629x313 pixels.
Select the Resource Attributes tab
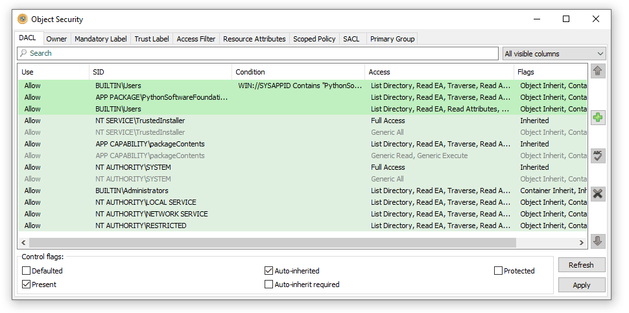pos(254,39)
